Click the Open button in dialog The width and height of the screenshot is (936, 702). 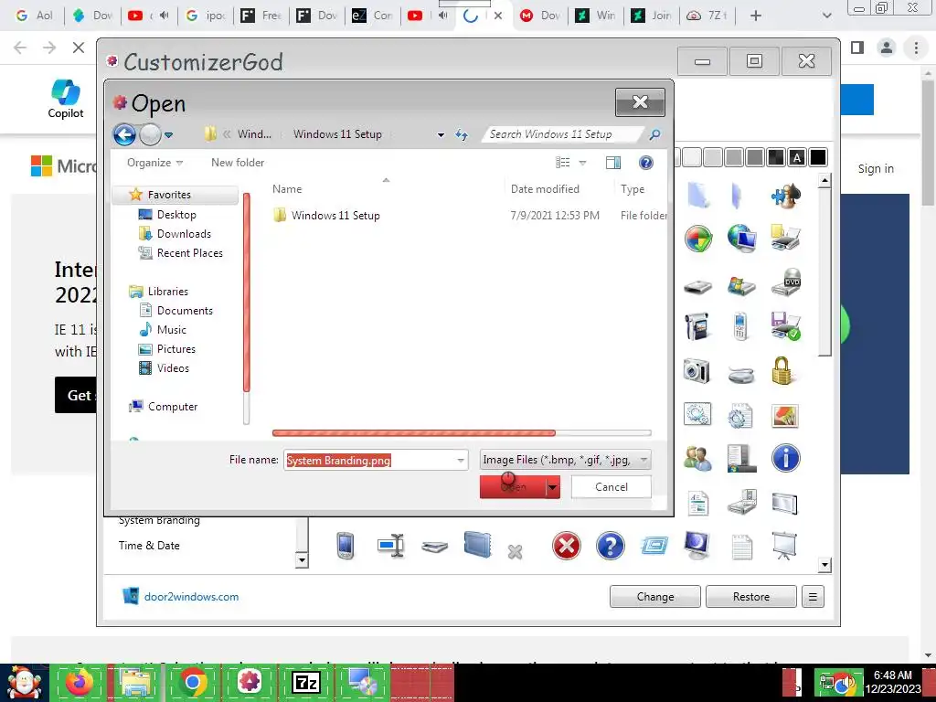coord(513,487)
